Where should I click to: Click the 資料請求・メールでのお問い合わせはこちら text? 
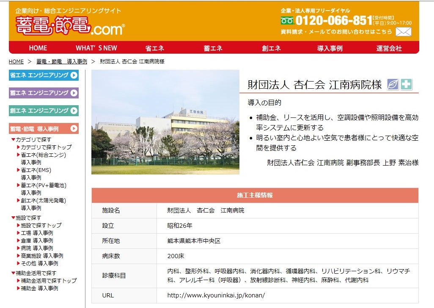coord(336,32)
